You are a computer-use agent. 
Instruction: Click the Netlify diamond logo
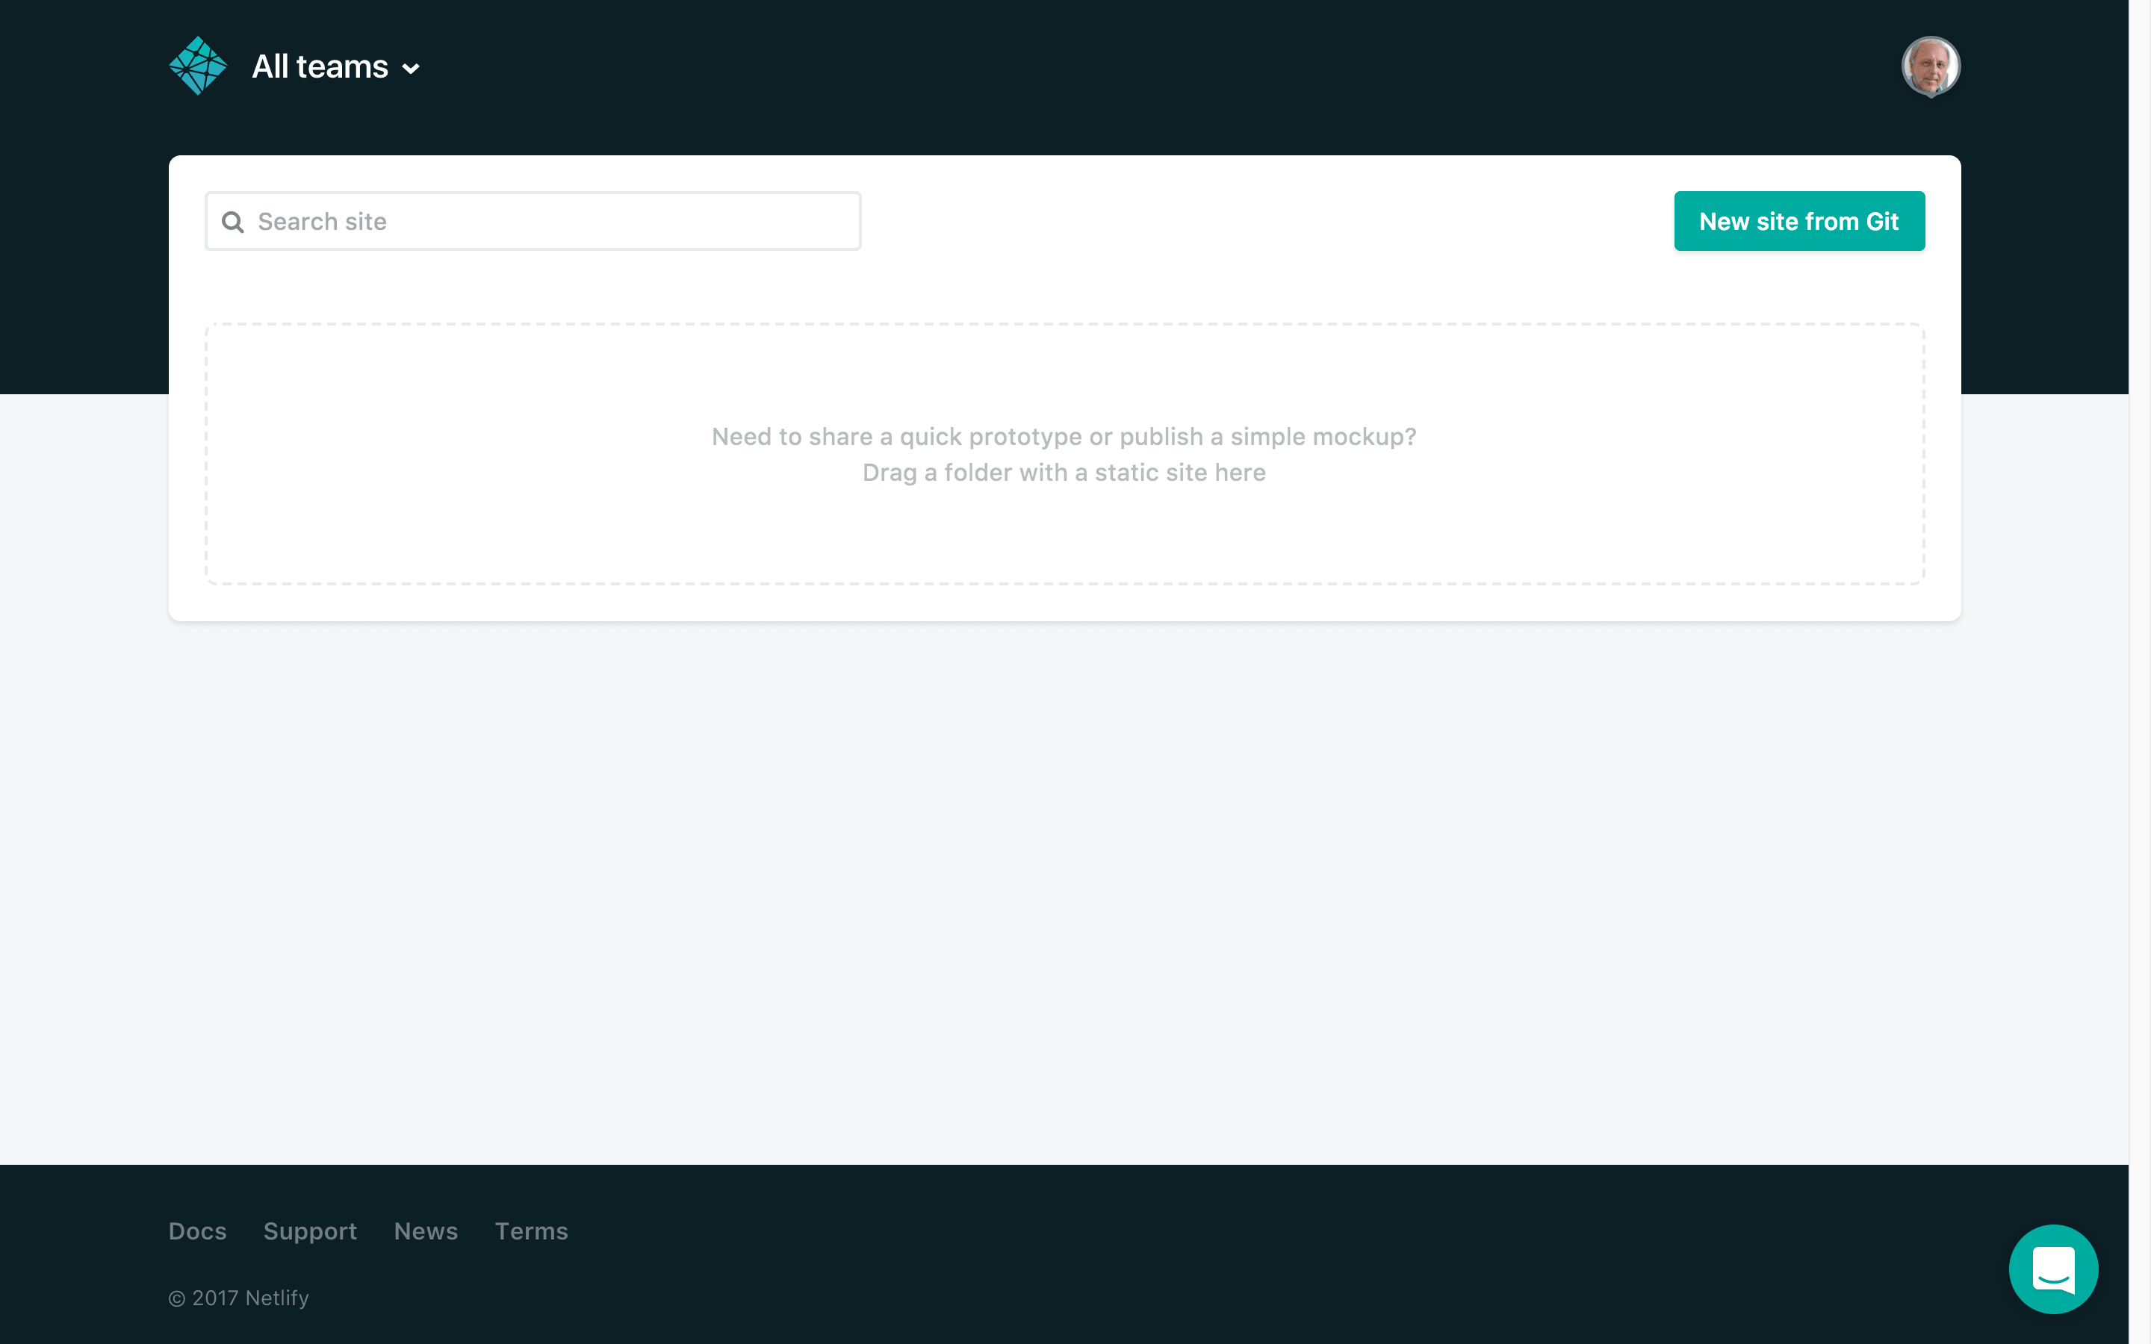(x=197, y=66)
